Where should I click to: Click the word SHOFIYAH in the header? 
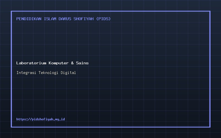pyautogui.click(x=84, y=19)
